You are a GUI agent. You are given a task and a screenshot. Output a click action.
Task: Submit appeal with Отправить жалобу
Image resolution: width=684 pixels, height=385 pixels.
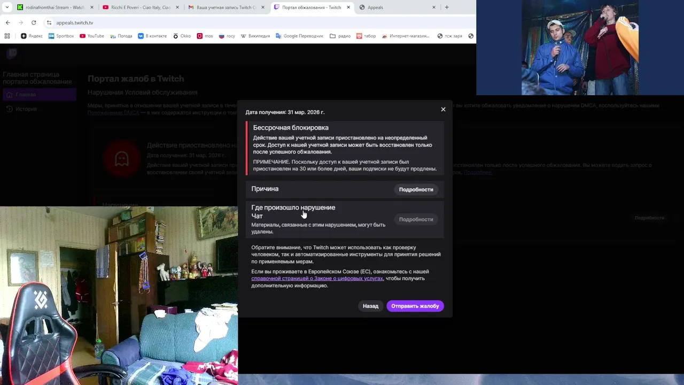(x=415, y=306)
